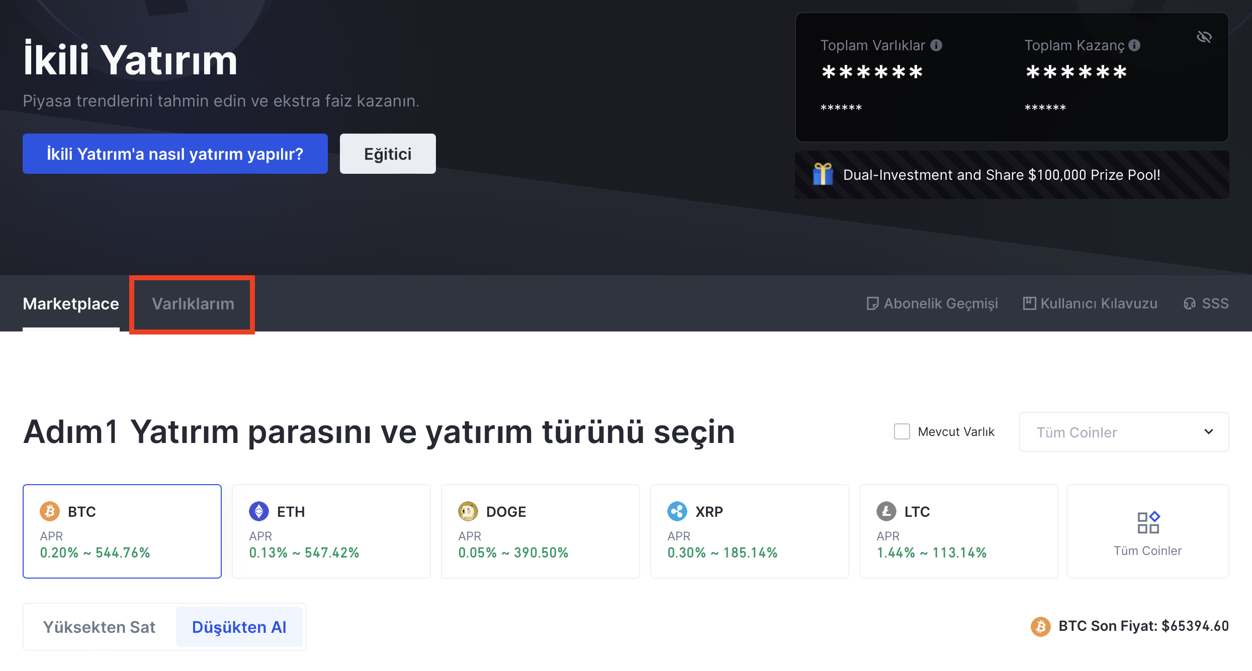Open the Varlıklarım tab

click(193, 303)
